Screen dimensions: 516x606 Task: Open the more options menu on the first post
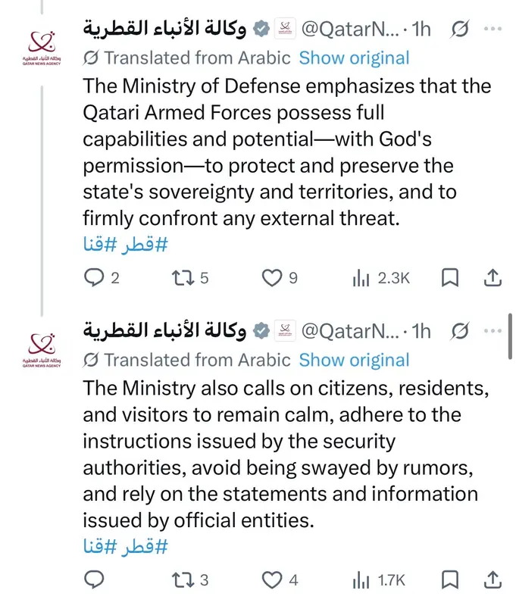click(x=493, y=30)
